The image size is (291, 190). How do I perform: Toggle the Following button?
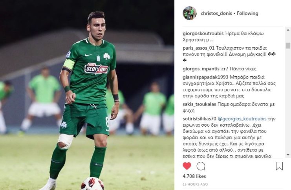(247, 13)
